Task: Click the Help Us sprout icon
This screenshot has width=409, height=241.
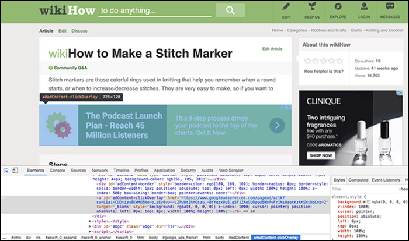Action: click(312, 6)
